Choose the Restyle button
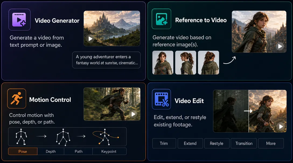The image size is (293, 163). pyautogui.click(x=217, y=143)
